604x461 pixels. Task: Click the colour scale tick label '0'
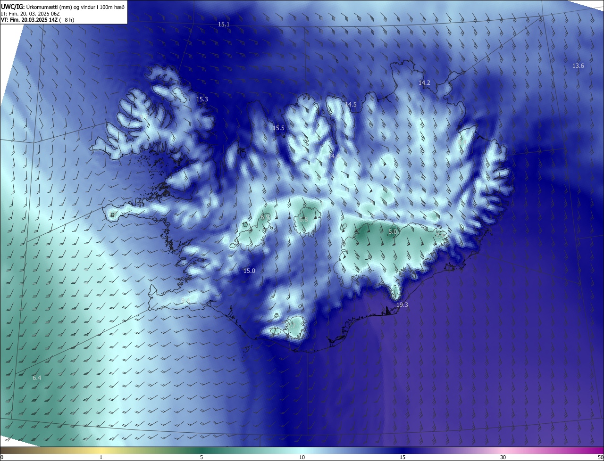2,457
